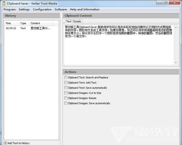This screenshot has height=145, width=182.
Task: Open the Software menu
Action: [x=61, y=9]
